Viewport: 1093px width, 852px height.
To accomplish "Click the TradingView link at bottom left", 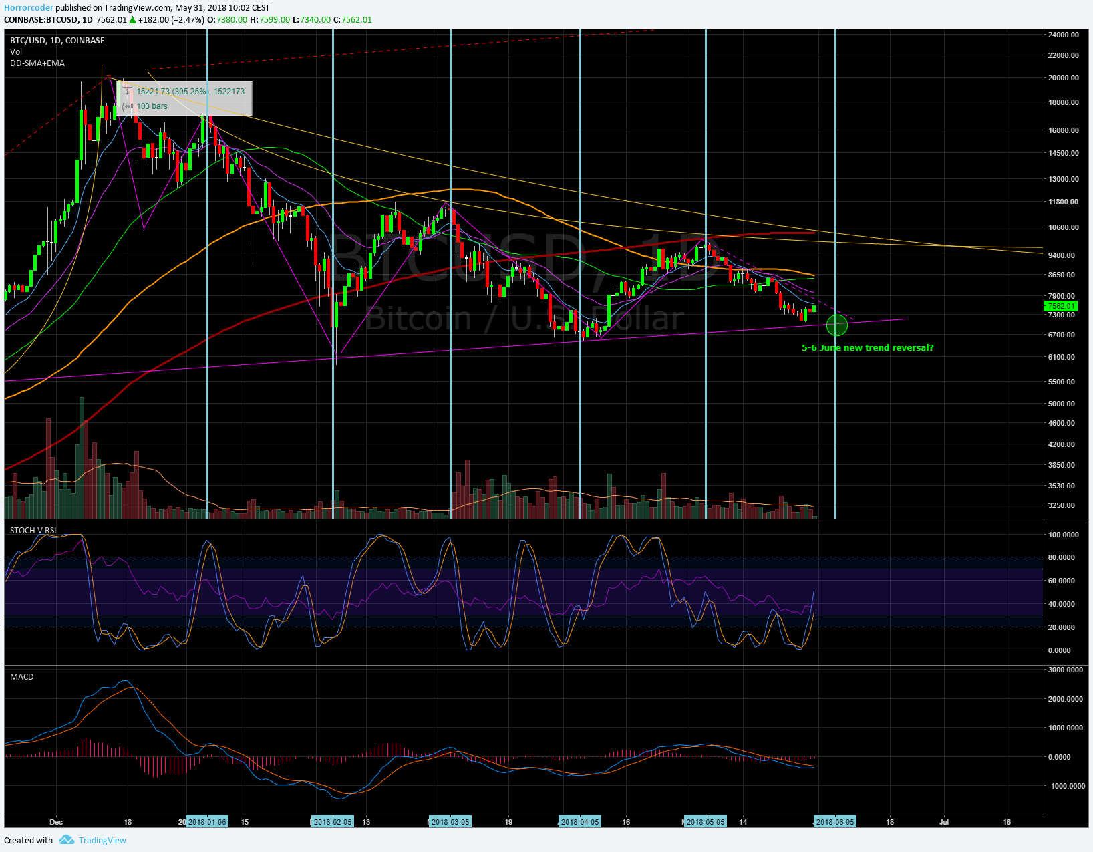I will click(x=102, y=841).
